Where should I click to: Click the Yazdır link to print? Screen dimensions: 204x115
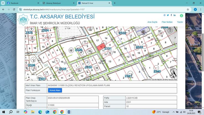click(x=180, y=22)
